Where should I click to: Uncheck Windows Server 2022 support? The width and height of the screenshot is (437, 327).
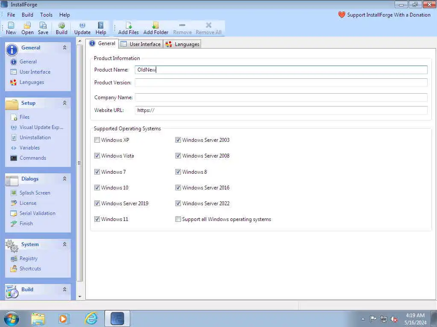pos(178,204)
